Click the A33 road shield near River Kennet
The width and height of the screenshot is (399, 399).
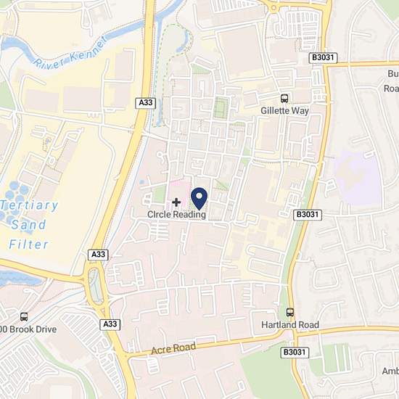pos(146,103)
